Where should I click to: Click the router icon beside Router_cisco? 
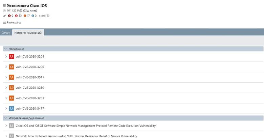click(x=4, y=23)
